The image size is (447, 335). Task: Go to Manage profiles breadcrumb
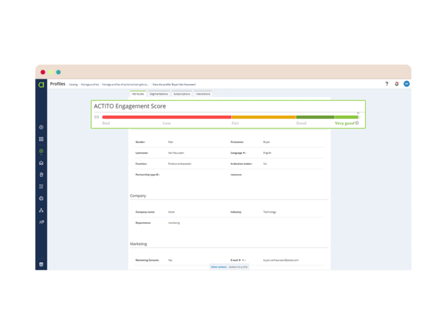[90, 85]
